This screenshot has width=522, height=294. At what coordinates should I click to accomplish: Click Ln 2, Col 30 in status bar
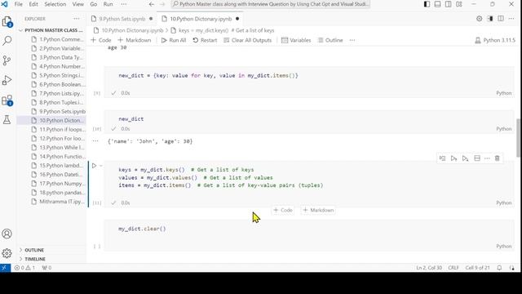pos(429,268)
